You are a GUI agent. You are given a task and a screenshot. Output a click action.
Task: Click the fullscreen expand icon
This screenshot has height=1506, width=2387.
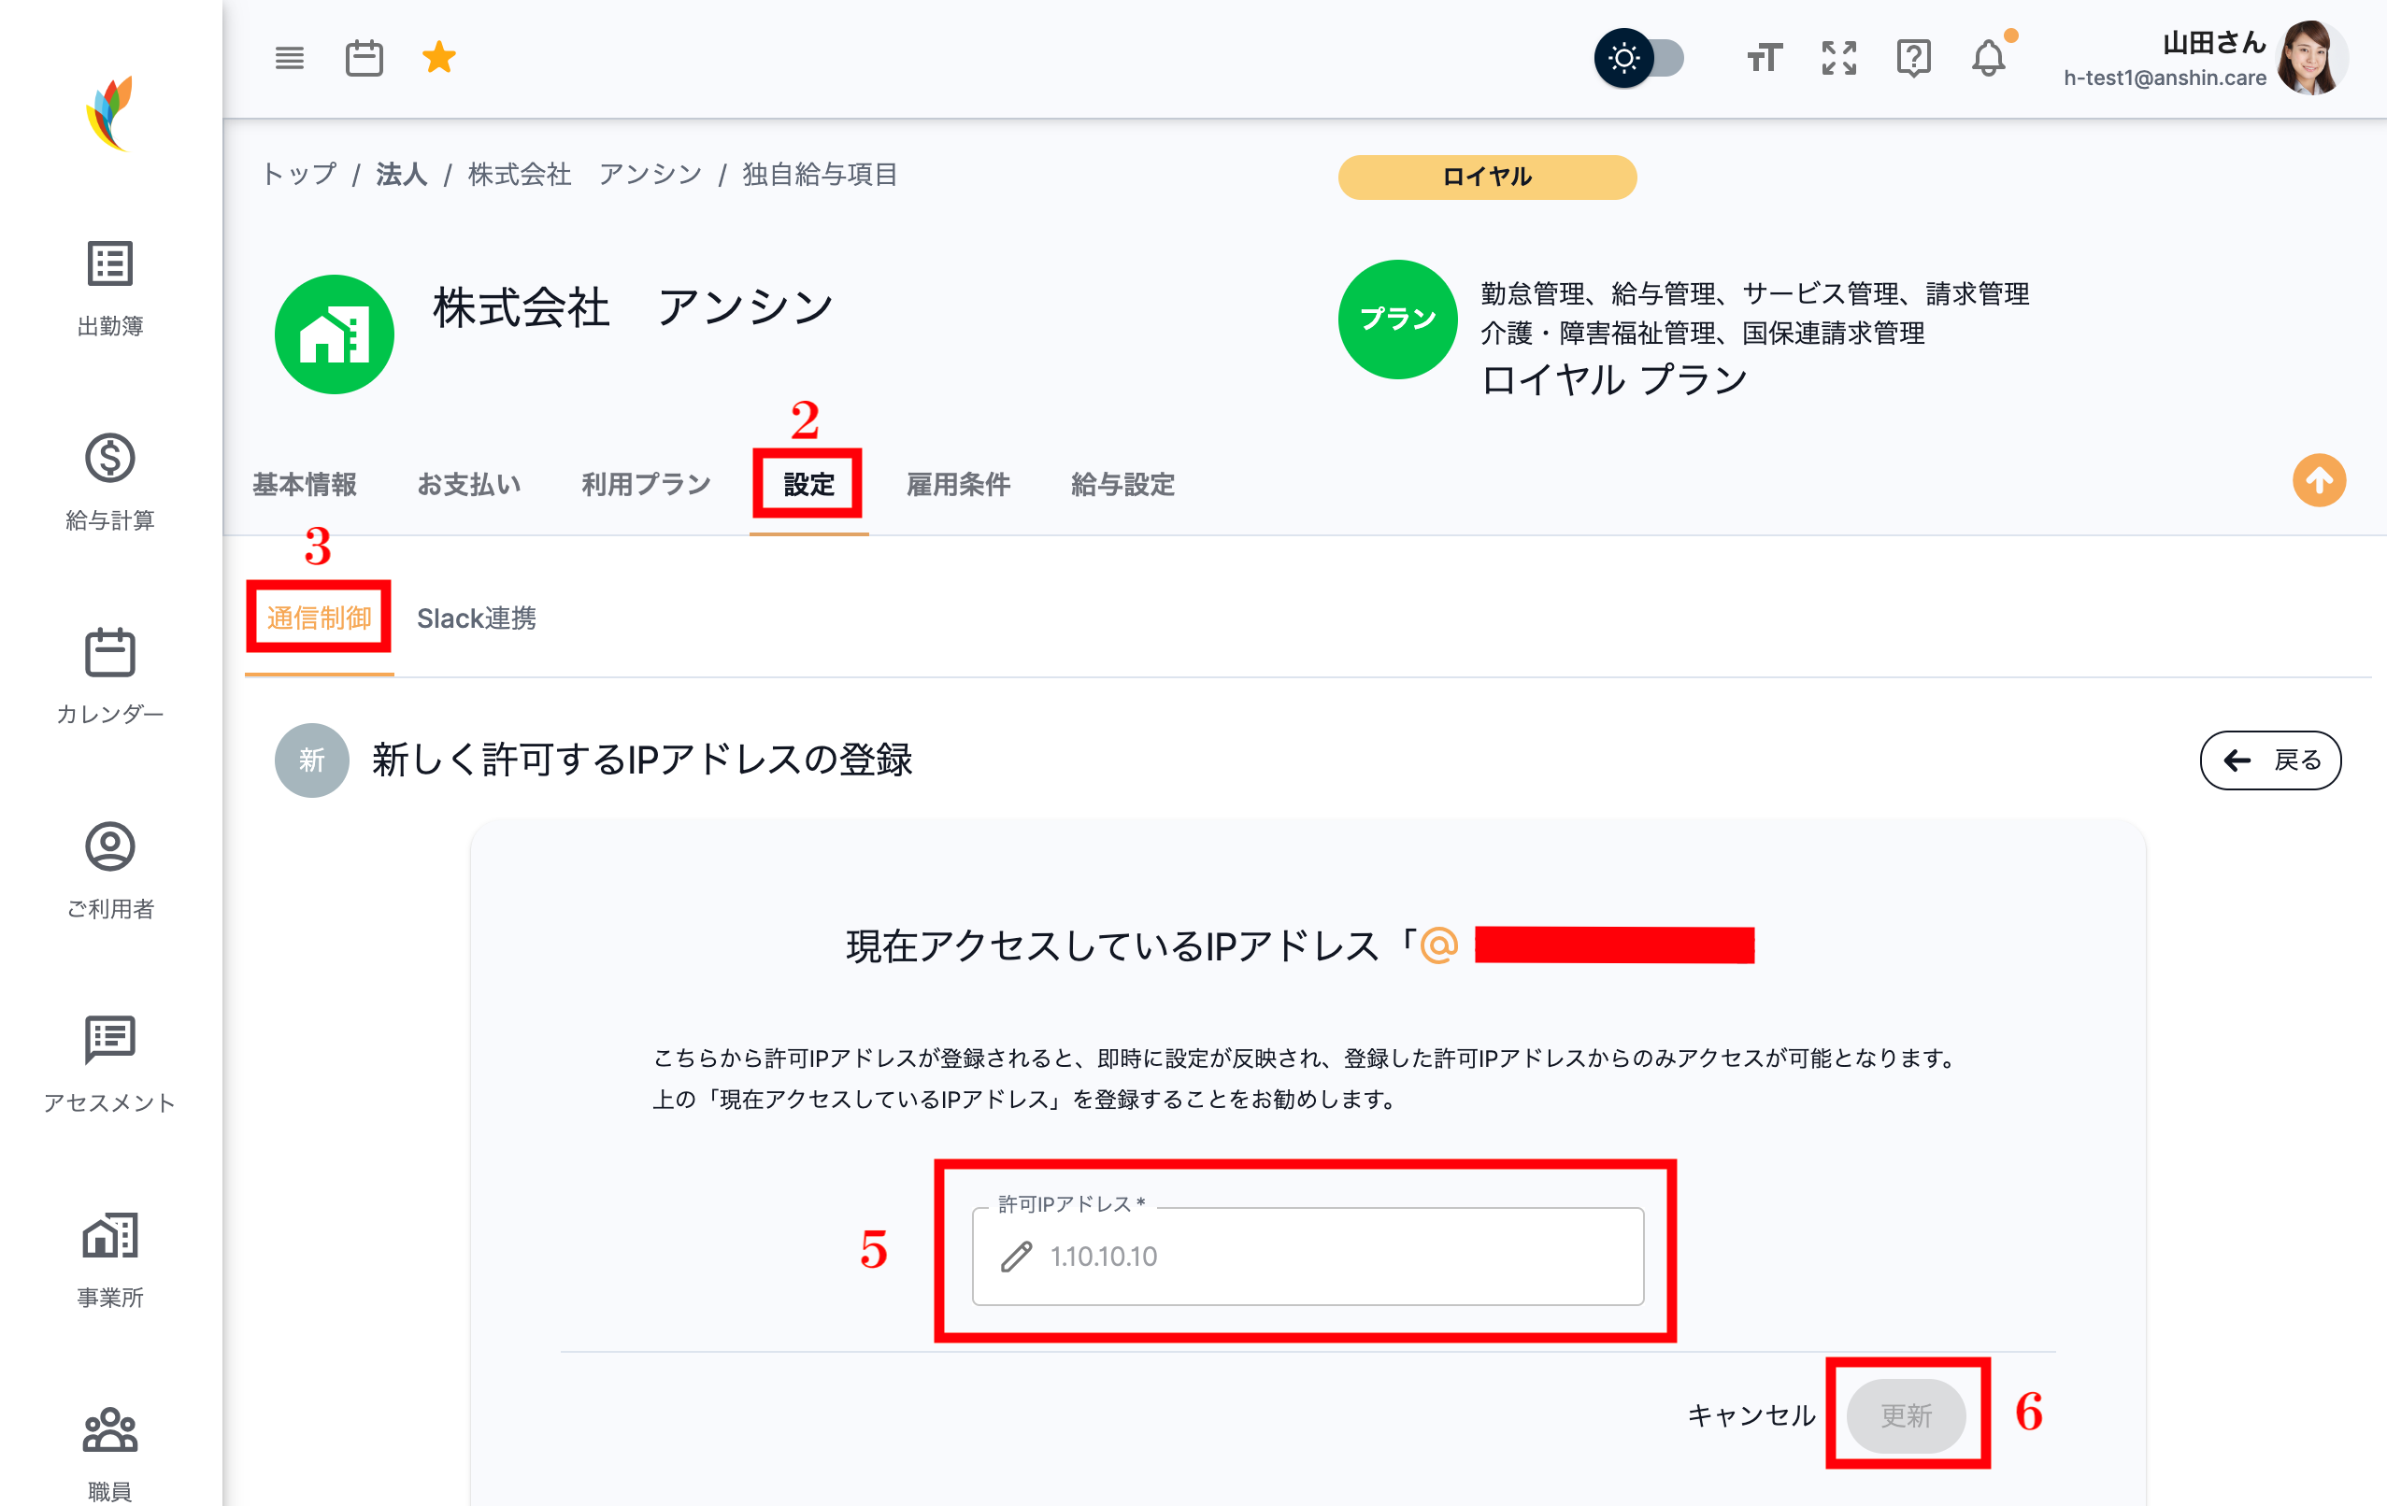(1837, 59)
